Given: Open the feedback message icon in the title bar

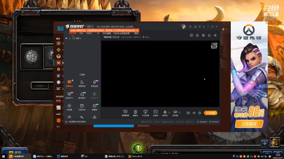Looking at the screenshot, I should point(190,27).
